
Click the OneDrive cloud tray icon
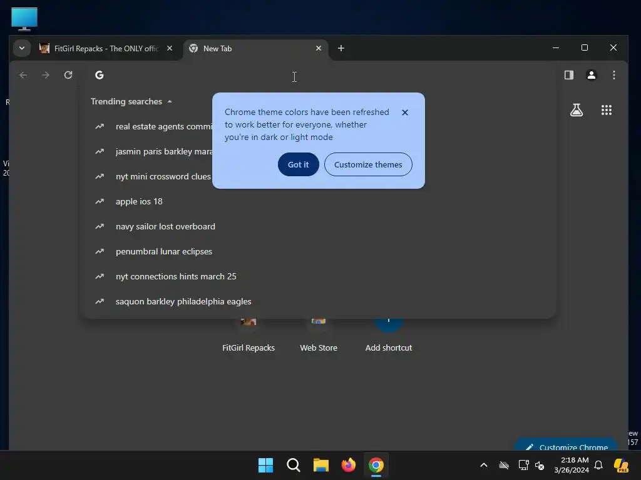point(504,465)
